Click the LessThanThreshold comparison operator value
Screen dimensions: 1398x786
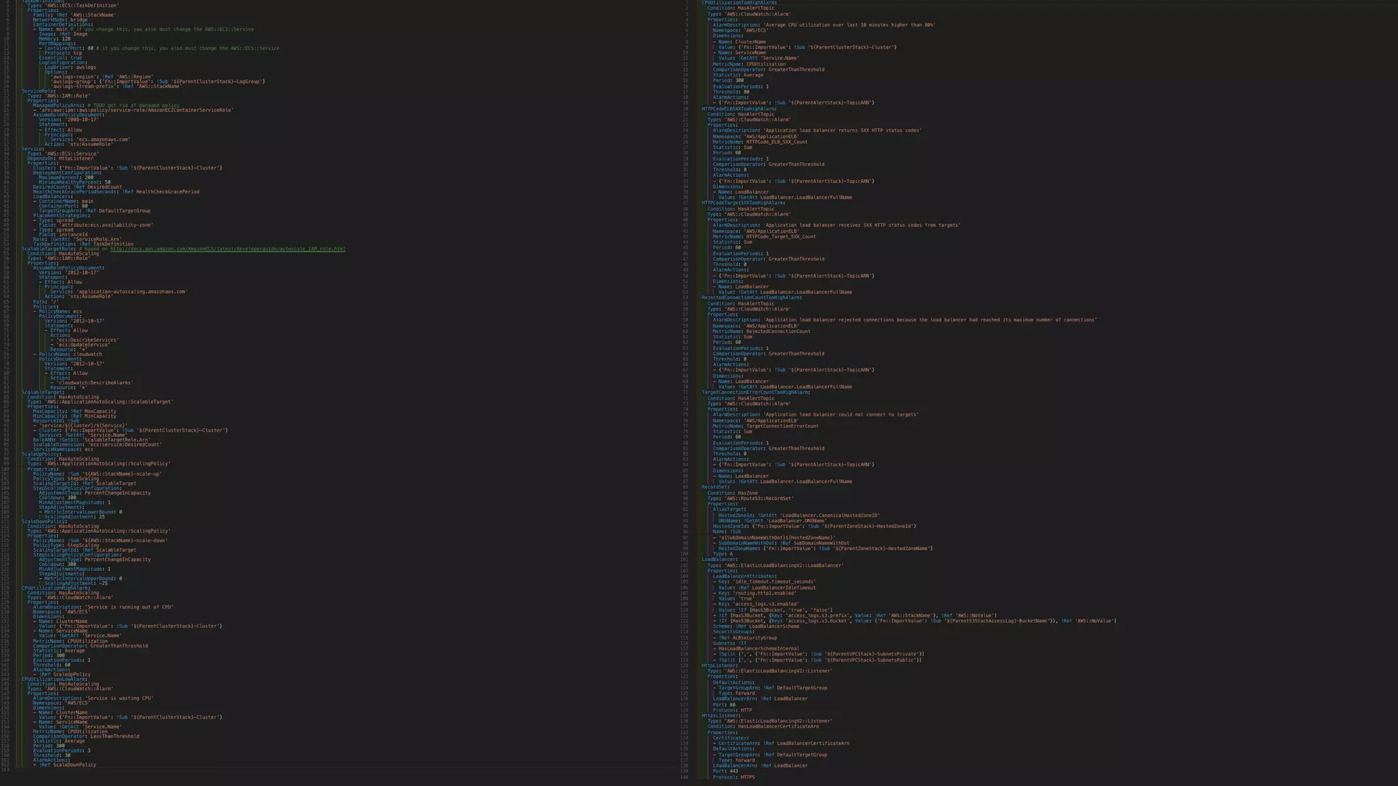click(x=115, y=737)
